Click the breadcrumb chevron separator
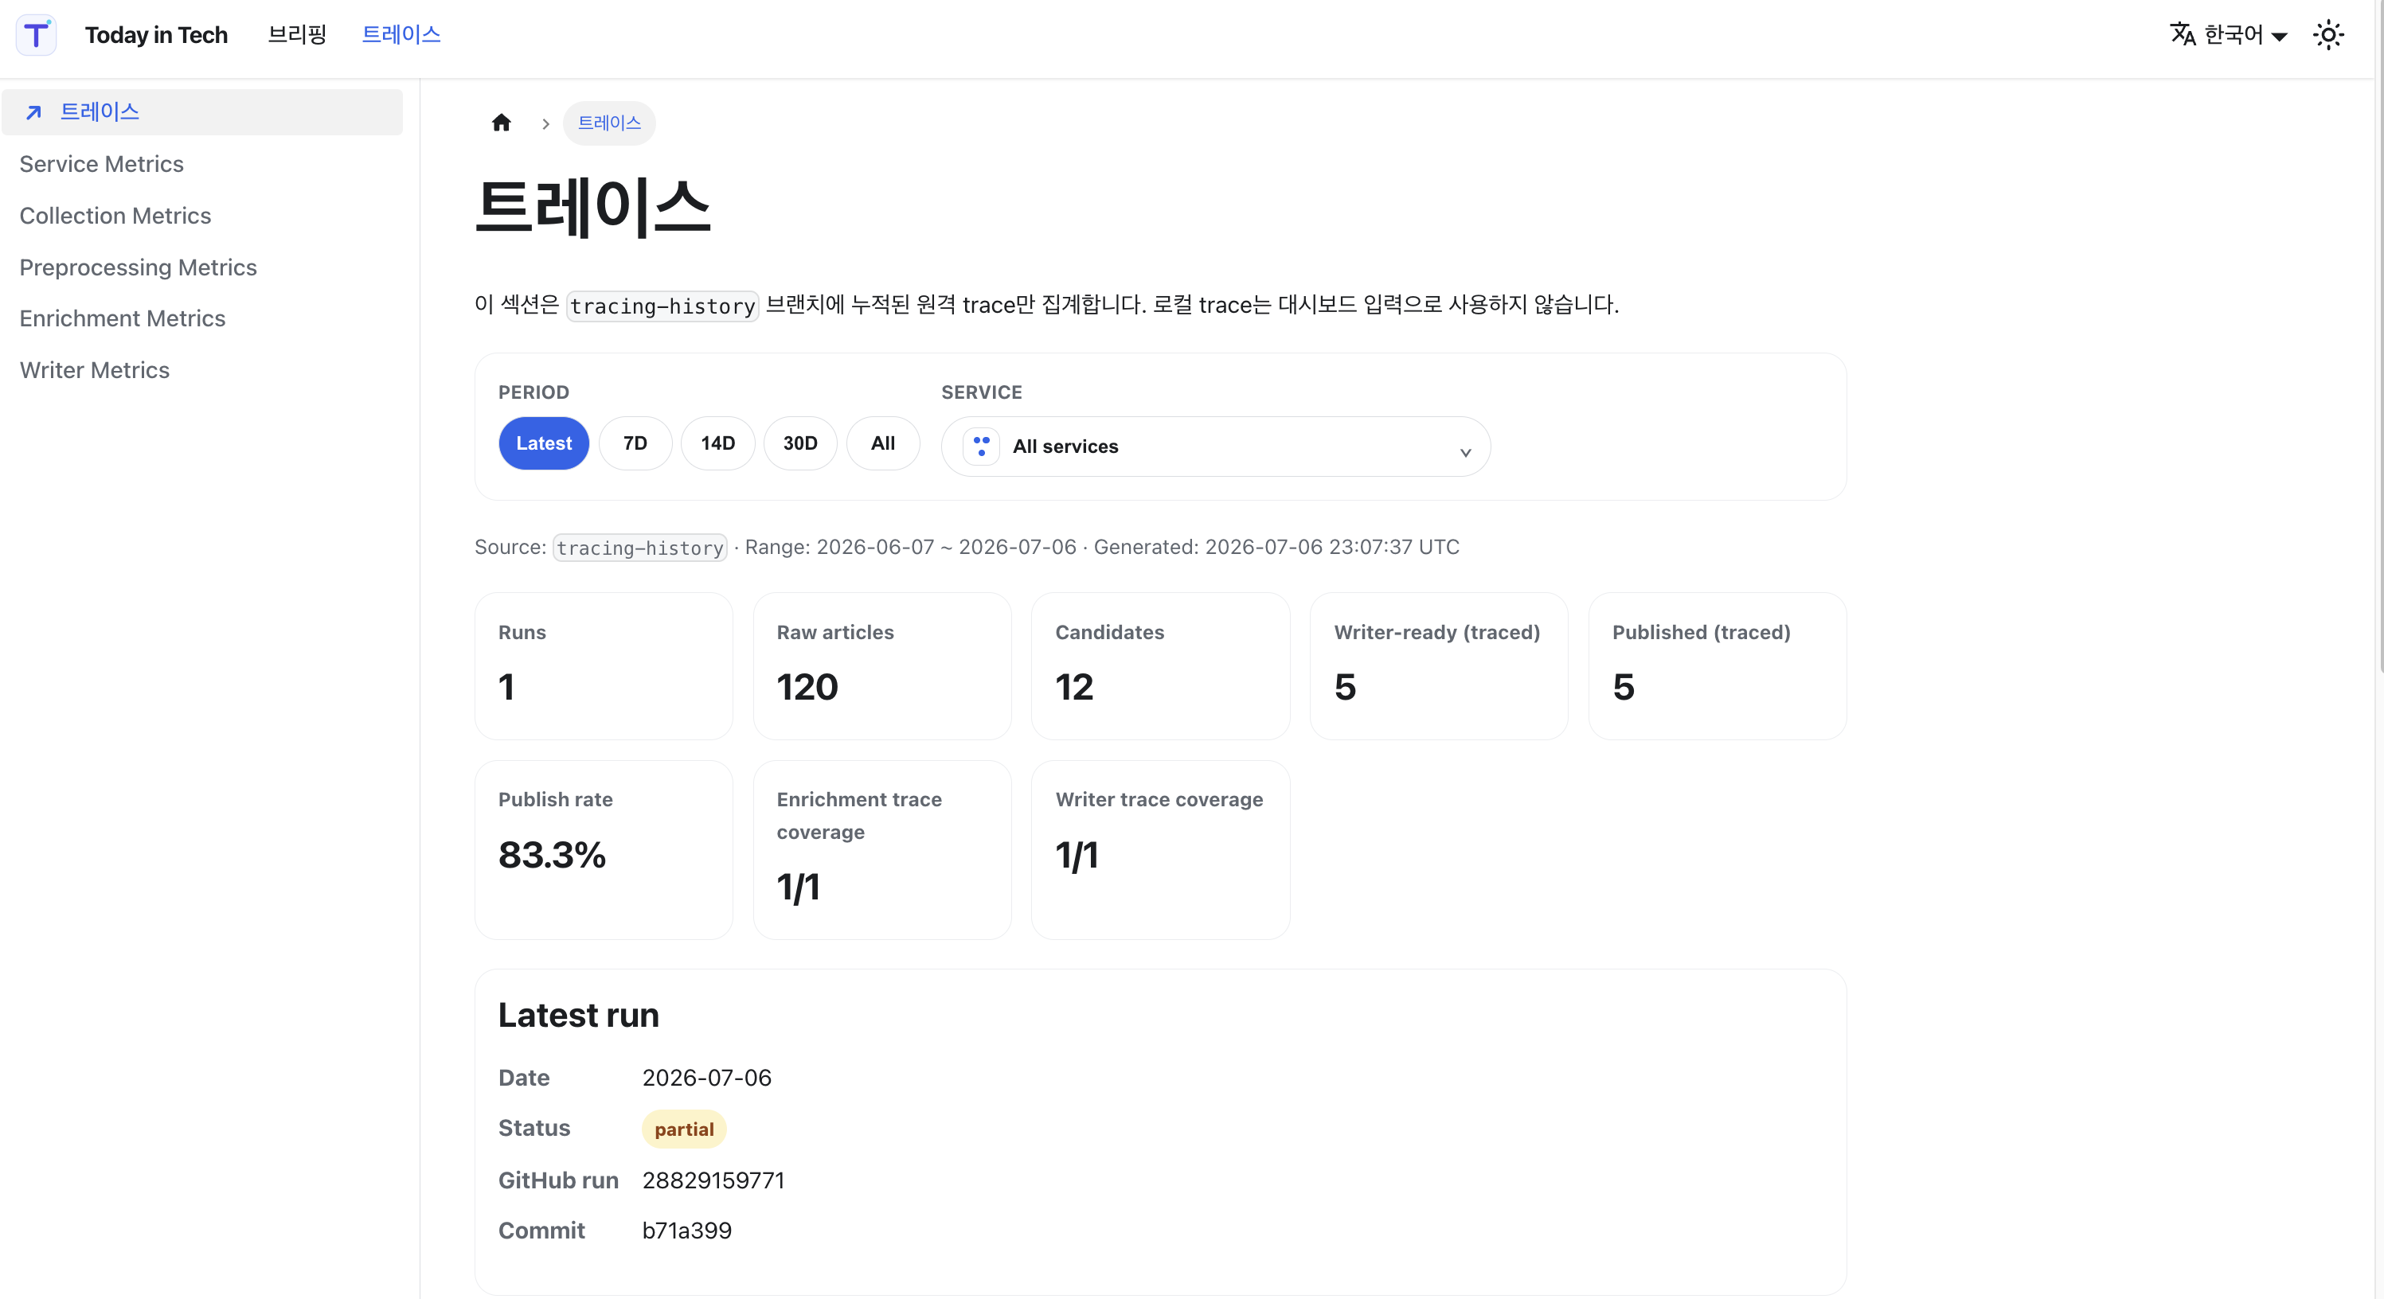 point(546,124)
